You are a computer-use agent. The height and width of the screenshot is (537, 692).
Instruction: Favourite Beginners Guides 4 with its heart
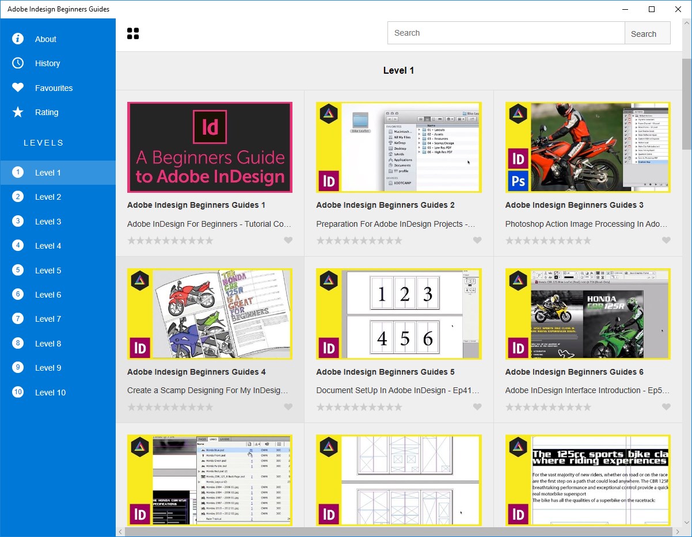(x=288, y=407)
